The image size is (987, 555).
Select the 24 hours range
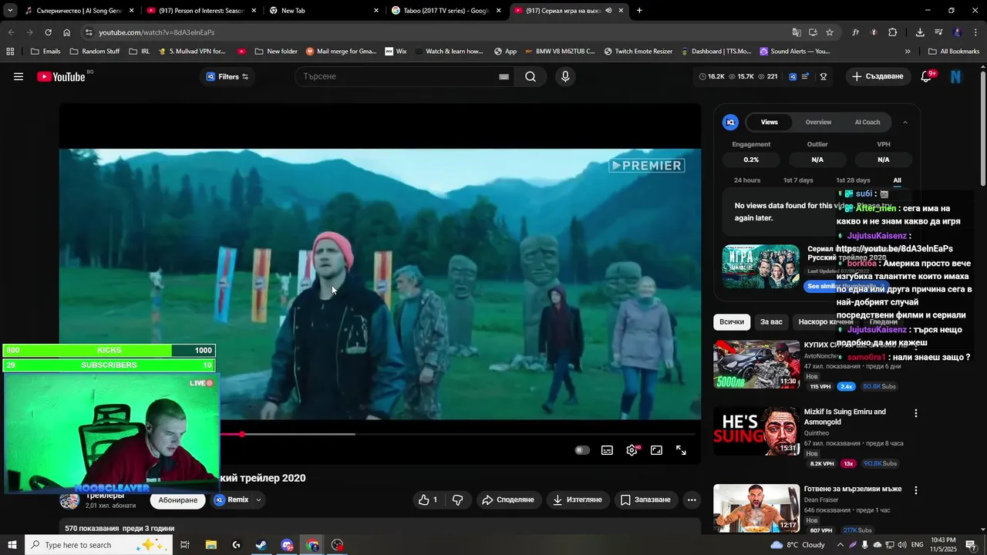click(747, 180)
